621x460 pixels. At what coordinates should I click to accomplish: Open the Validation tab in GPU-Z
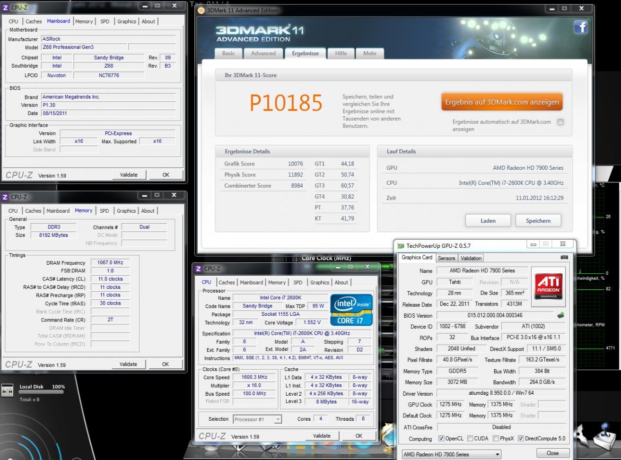pos(471,258)
